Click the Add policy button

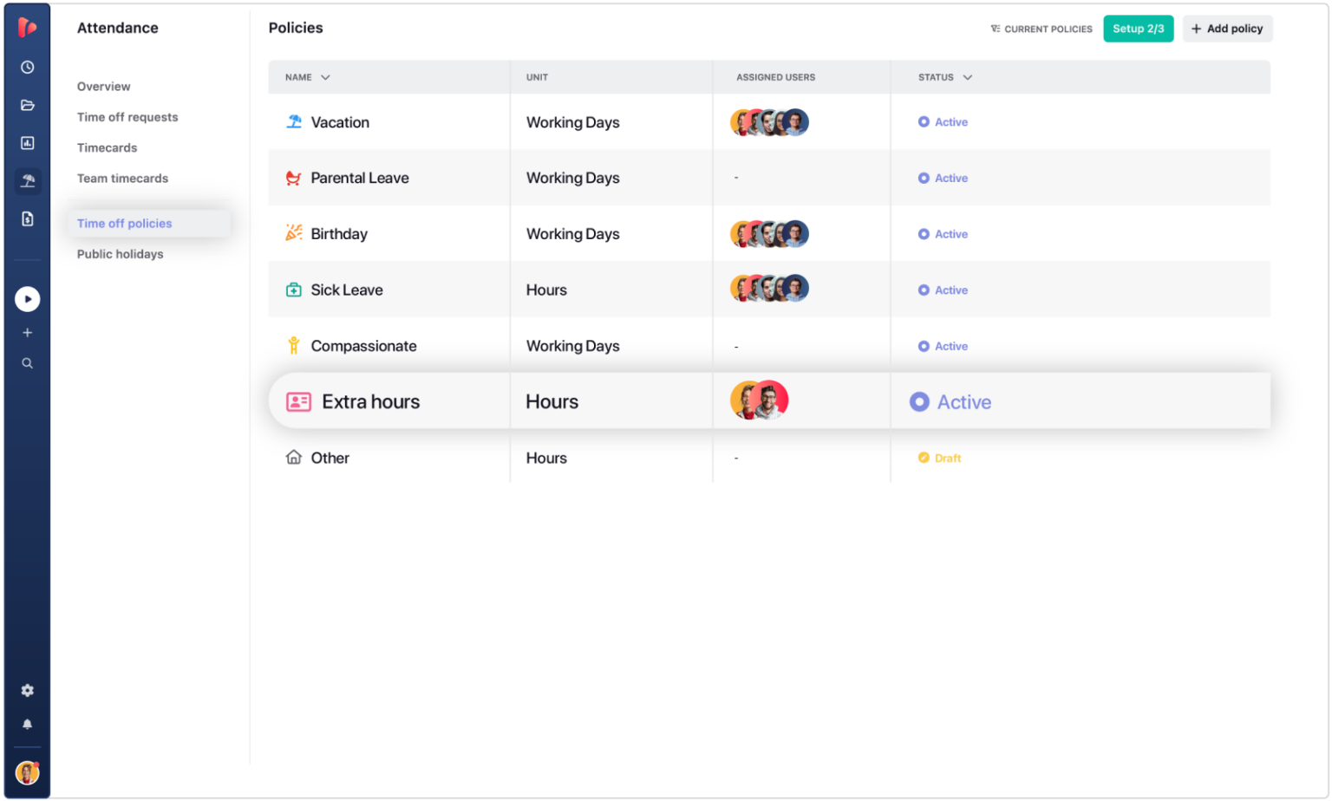1227,29
